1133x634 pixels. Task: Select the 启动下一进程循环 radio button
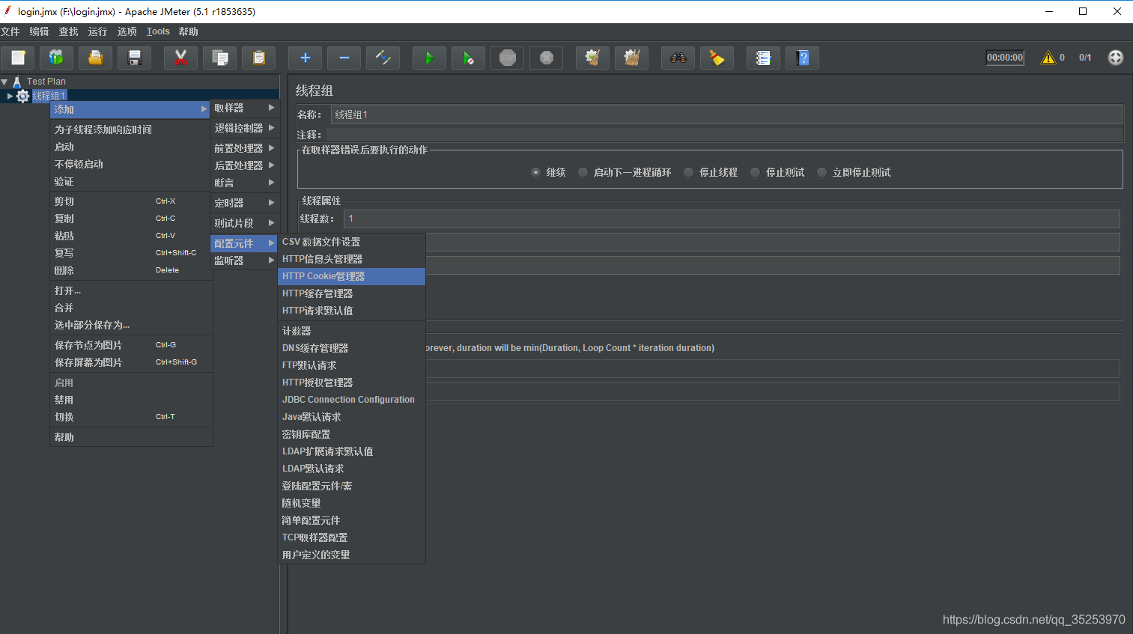[583, 172]
